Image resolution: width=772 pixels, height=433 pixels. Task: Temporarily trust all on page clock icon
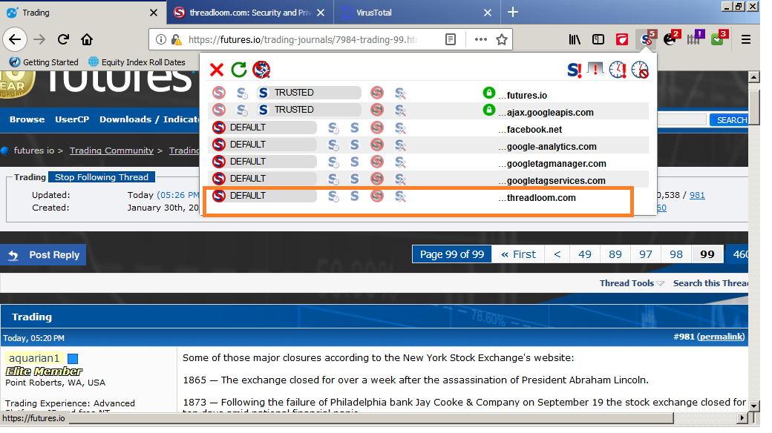click(618, 70)
